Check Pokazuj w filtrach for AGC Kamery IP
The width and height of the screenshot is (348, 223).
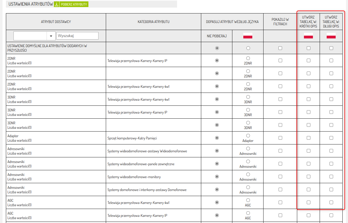(280, 215)
